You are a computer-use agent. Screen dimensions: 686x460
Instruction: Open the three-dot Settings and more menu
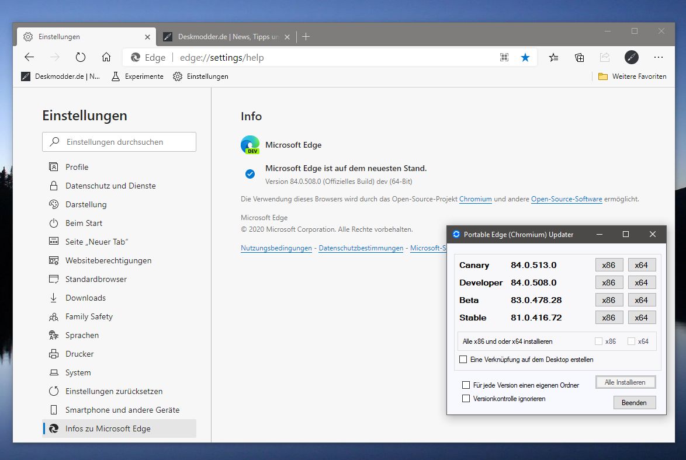click(x=658, y=57)
